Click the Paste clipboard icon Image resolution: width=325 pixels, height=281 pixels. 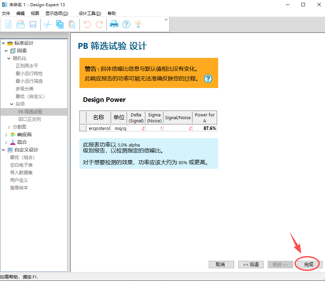72,24
